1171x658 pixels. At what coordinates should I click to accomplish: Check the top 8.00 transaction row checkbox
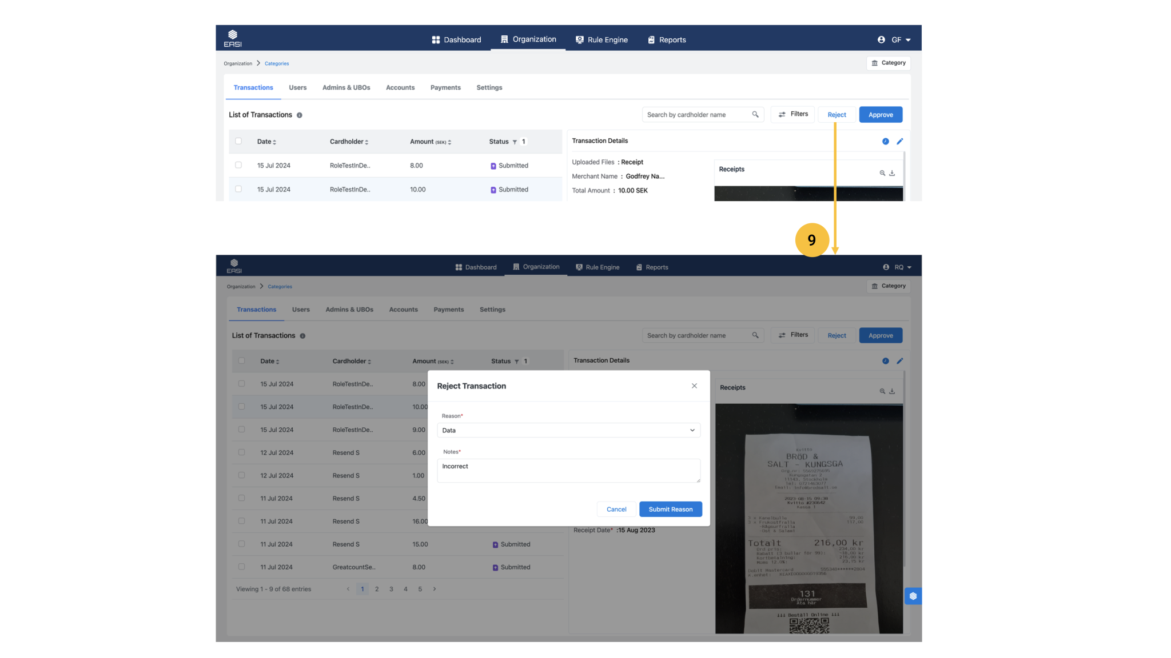[238, 165]
